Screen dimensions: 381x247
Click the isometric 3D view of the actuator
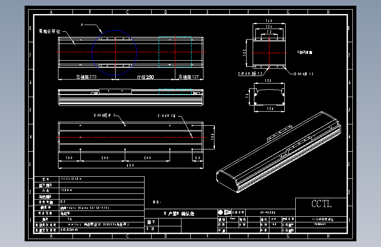[x=279, y=152]
